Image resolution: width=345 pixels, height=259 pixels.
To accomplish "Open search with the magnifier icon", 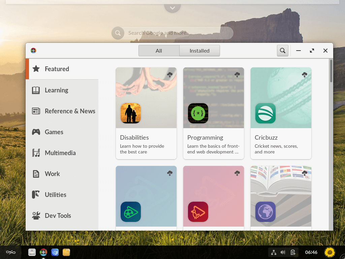I will (282, 51).
